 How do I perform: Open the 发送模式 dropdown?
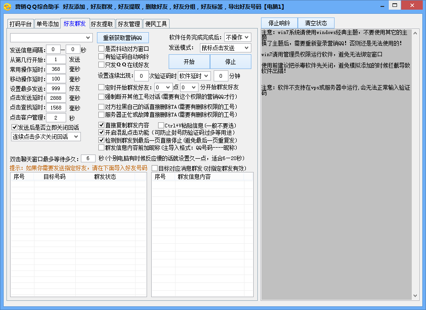[x=225, y=48]
